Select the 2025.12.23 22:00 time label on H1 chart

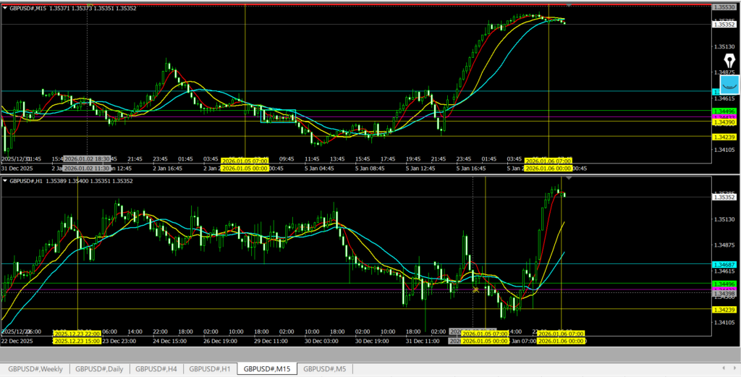[x=77, y=334]
